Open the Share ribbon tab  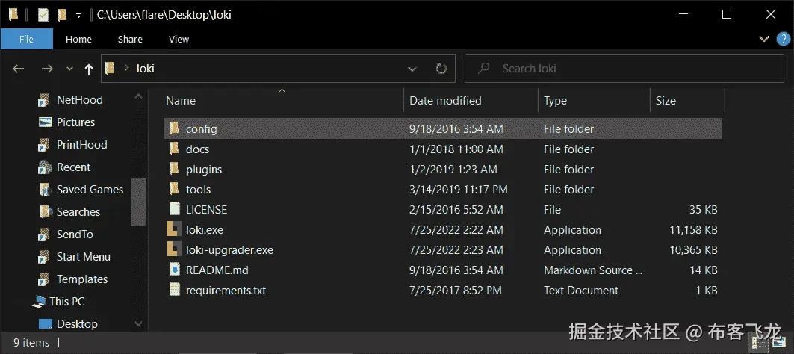tap(129, 39)
